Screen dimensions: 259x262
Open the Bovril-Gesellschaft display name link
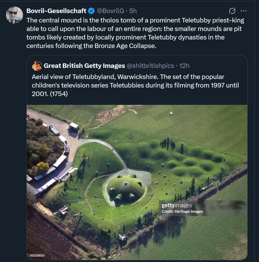(56, 11)
